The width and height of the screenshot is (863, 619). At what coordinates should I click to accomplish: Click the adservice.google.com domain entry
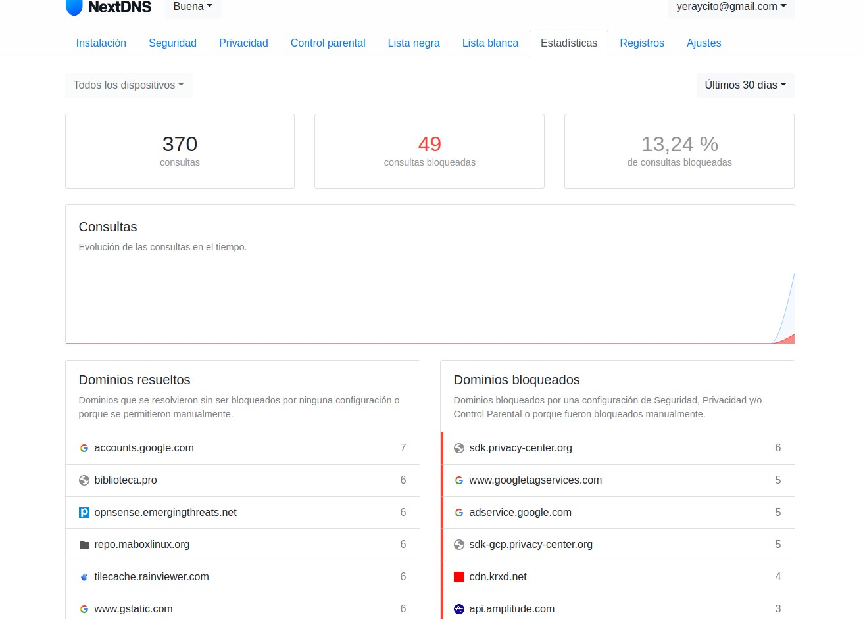click(520, 513)
